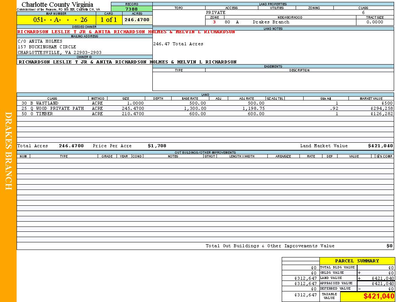
Task: Select the red deeded owner name
Action: click(126, 32)
